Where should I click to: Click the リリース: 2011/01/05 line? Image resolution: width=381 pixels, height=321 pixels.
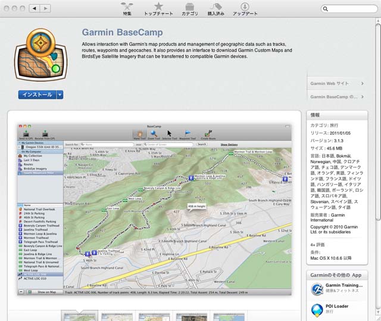point(330,133)
